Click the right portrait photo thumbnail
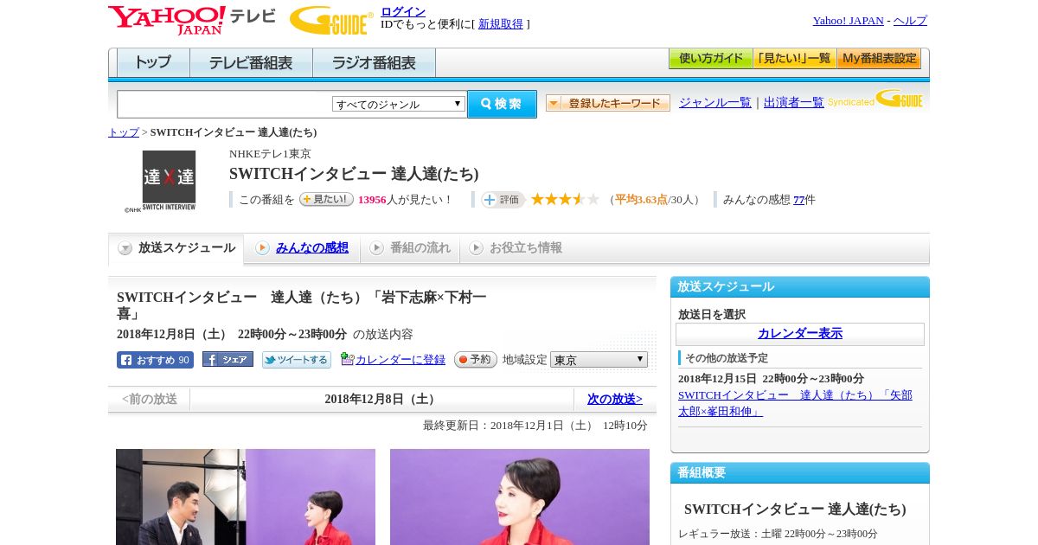This screenshot has width=1038, height=545. (x=520, y=497)
